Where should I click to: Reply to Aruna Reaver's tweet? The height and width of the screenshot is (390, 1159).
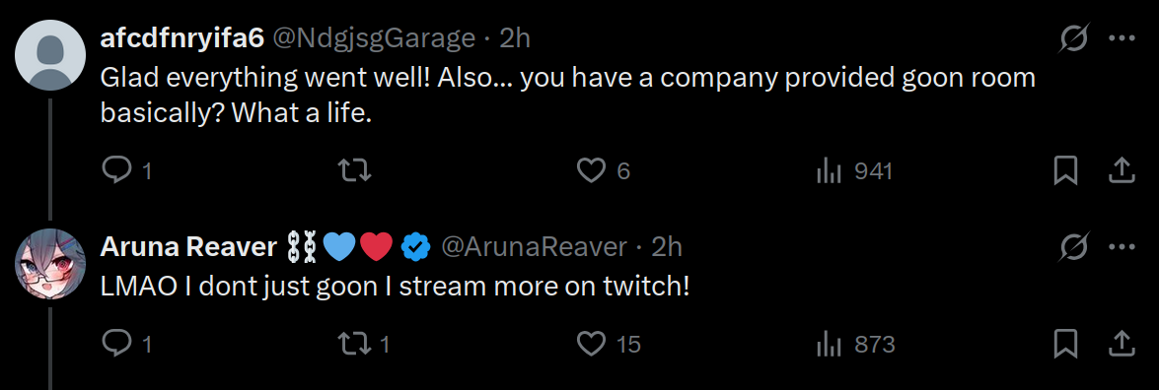click(x=125, y=344)
